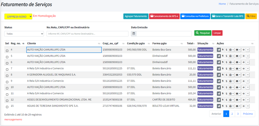Click paper plane icon in row 8

coord(219,75)
